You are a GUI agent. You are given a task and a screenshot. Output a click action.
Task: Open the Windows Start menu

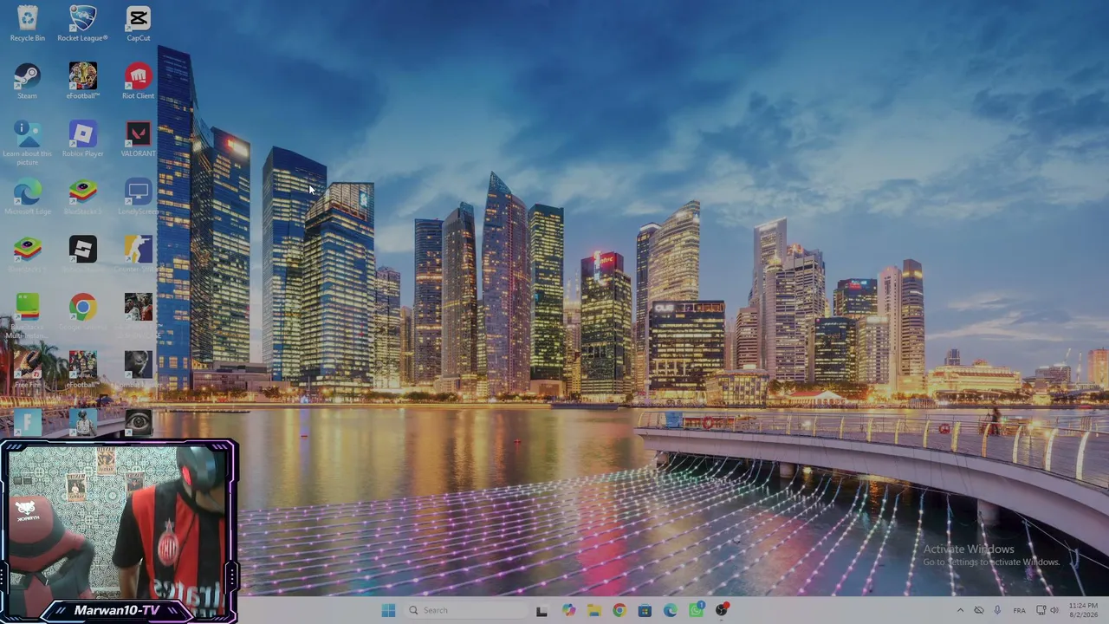388,610
